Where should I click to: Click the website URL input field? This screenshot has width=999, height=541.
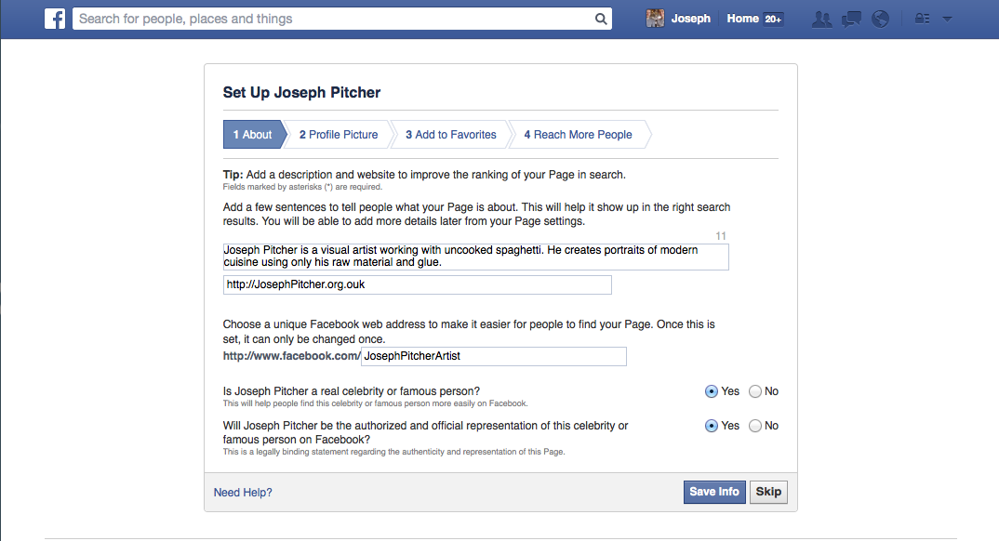[418, 284]
